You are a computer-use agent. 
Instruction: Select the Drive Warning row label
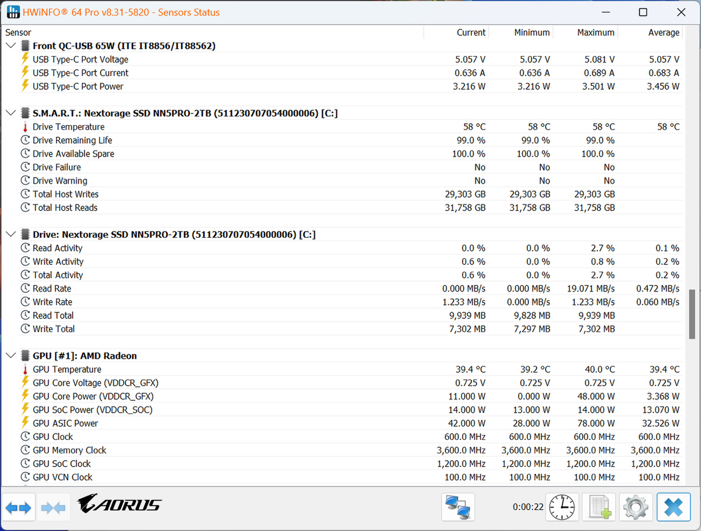60,181
